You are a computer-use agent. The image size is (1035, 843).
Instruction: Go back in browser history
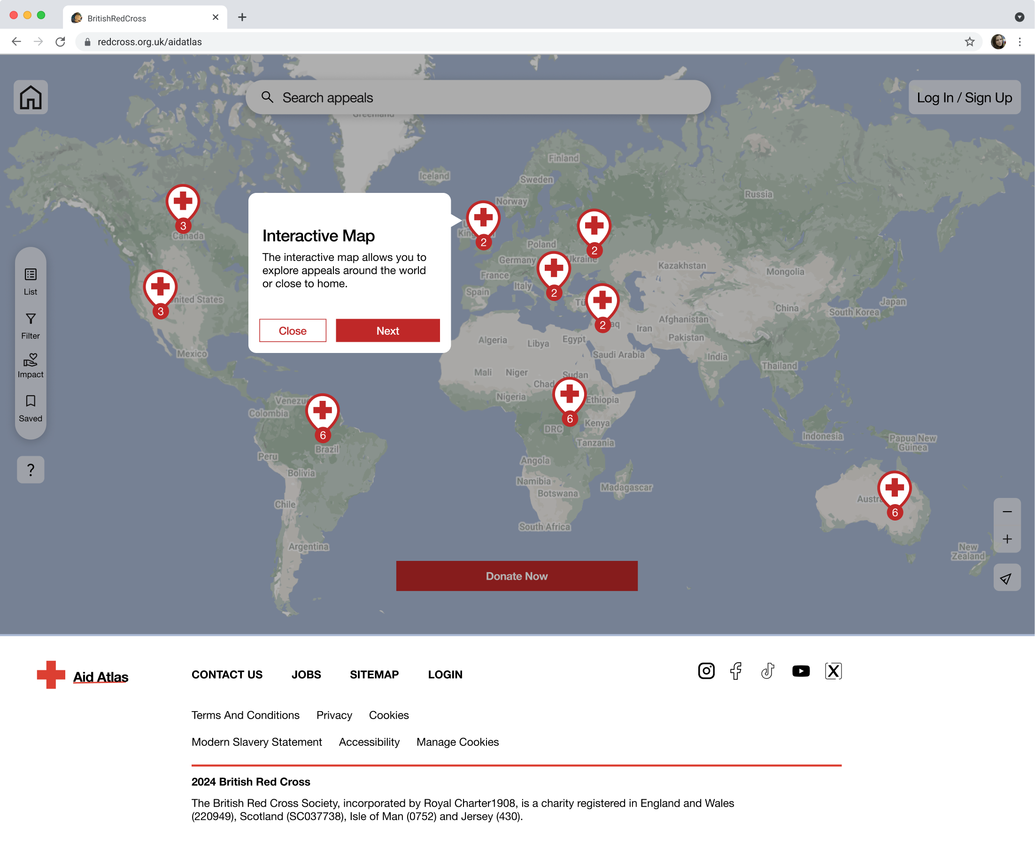[x=16, y=42]
